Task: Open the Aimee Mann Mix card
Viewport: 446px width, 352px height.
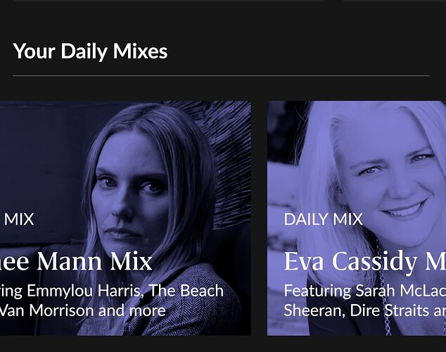Action: coord(125,218)
